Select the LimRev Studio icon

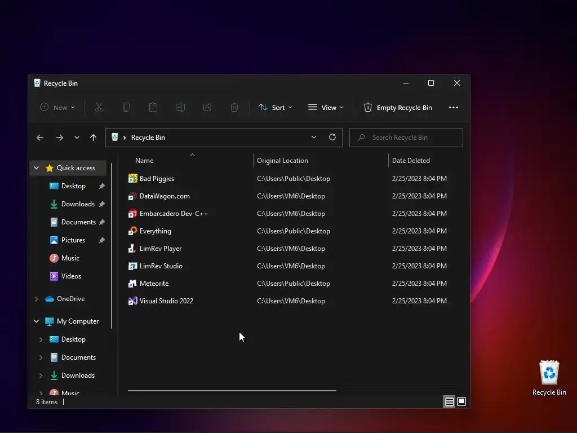(x=132, y=266)
